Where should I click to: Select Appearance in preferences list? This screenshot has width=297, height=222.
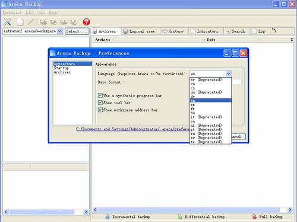[x=72, y=64]
